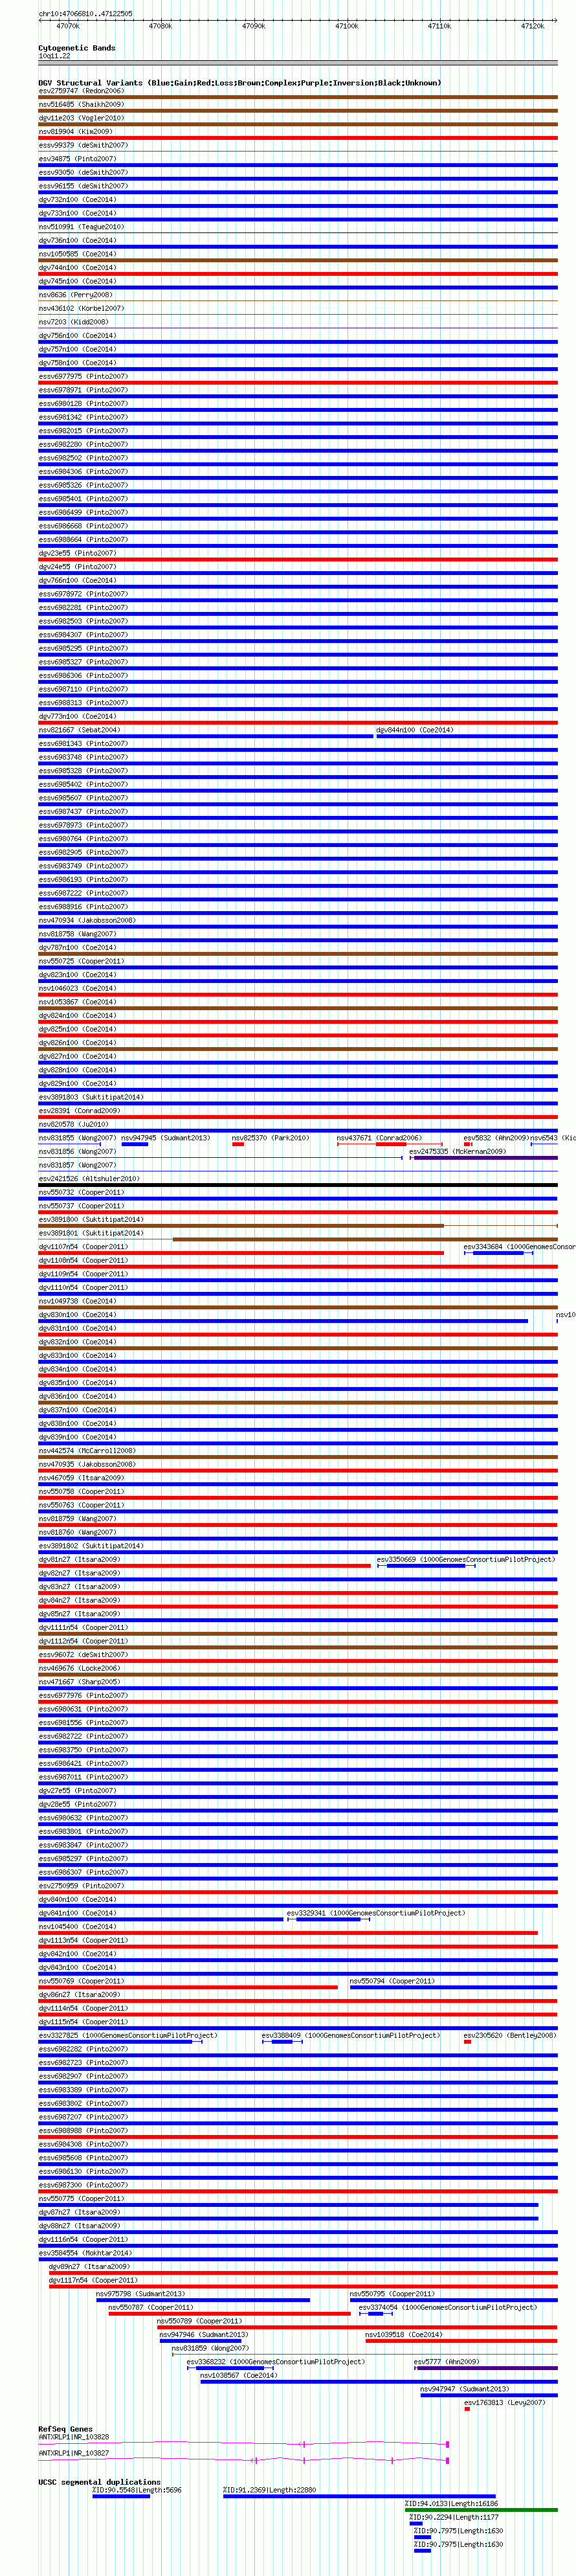576x2576 pixels.
Task: Select the nsv821667 (Sebat2004) label
Action: pos(79,730)
